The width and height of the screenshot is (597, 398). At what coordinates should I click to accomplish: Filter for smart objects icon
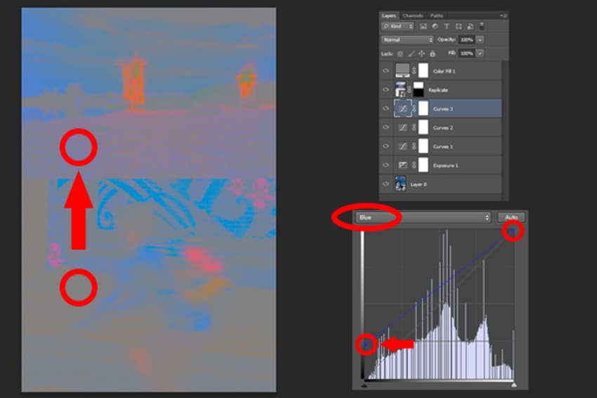tap(470, 26)
